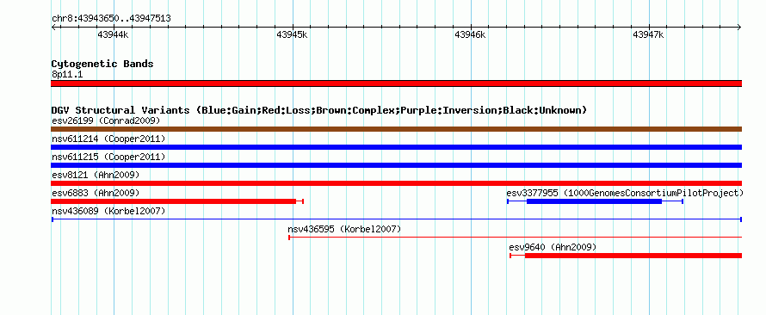Click the thin red nsv436595 line
This screenshot has width=766, height=315.
[516, 238]
